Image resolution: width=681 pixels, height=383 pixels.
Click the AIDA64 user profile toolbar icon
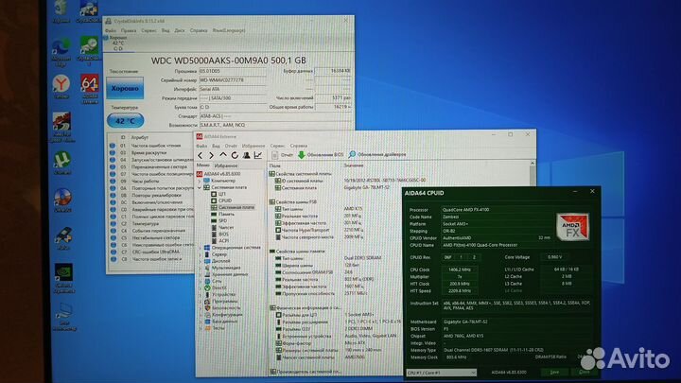pyautogui.click(x=246, y=155)
